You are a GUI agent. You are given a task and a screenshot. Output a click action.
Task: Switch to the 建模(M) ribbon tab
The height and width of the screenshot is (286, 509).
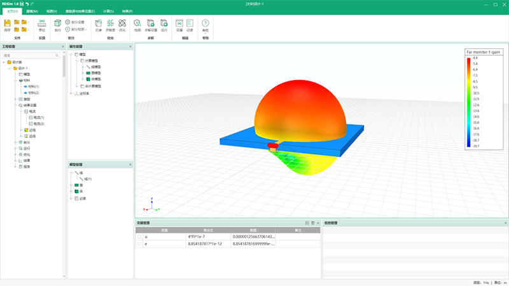32,11
